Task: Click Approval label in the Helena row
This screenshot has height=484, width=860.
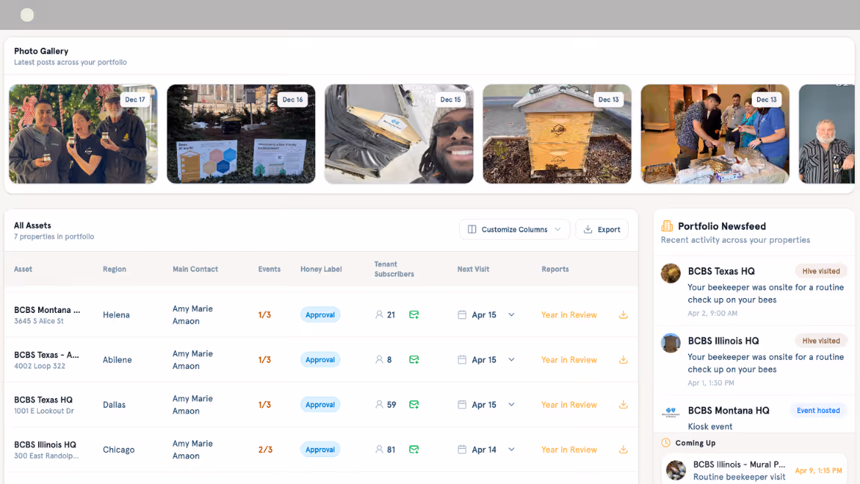Action: click(320, 315)
